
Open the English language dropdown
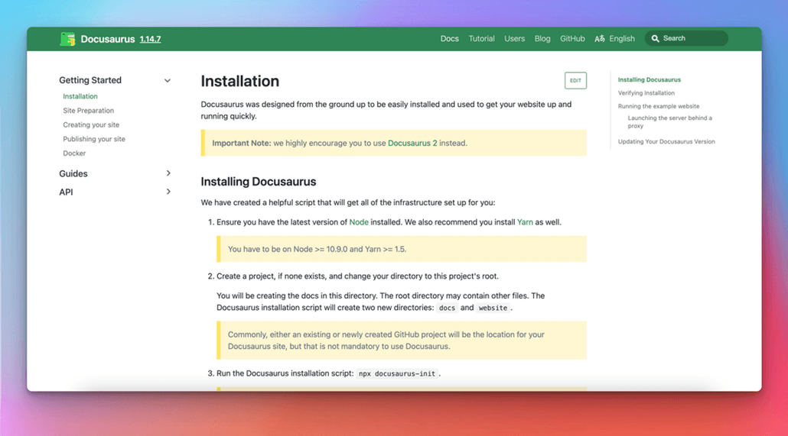[x=621, y=39]
